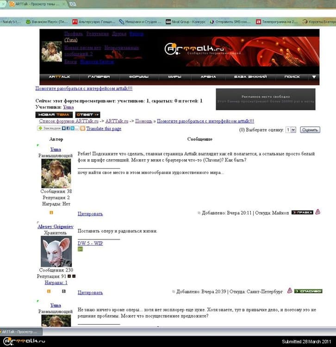336x347 pixels.
Task: Open Награды: 1 awards link
Action: (56, 283)
